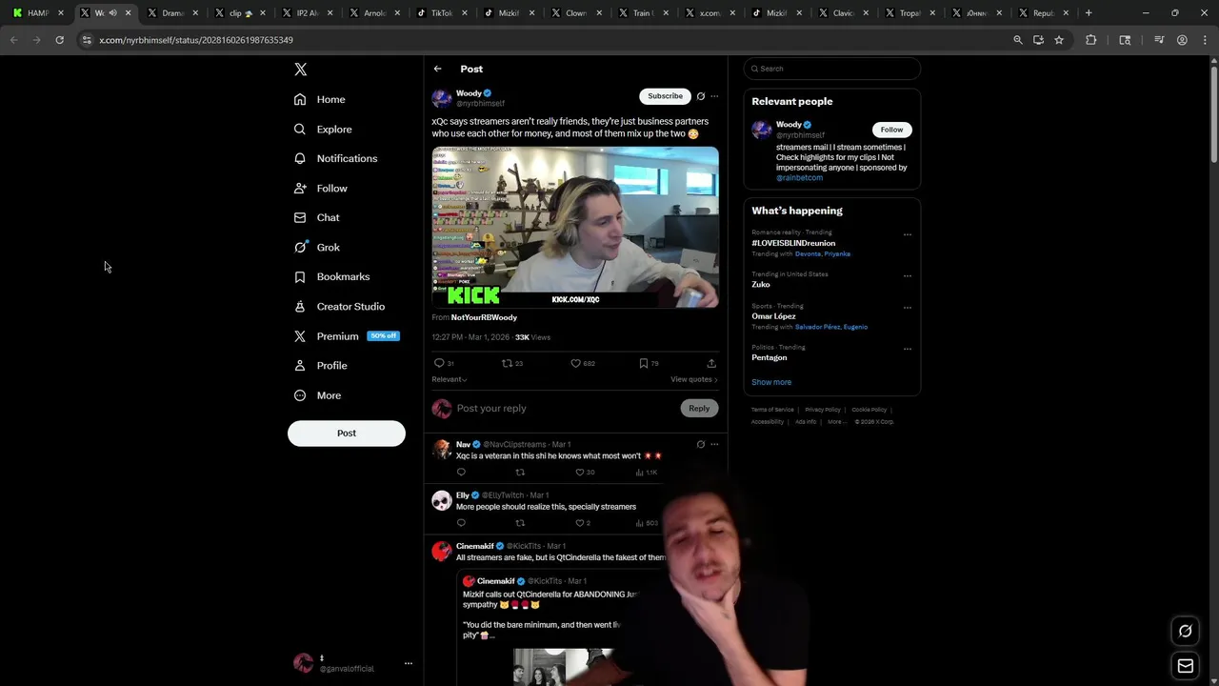Viewport: 1219px width, 686px height.
Task: Open browser extensions icon
Action: tap(1091, 40)
